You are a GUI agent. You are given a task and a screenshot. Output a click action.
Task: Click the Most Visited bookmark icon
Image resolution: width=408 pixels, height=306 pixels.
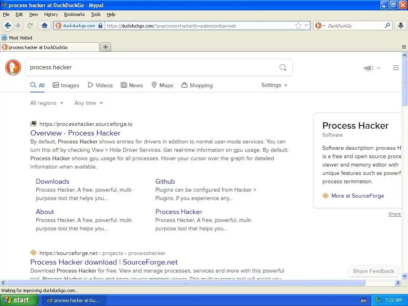point(4,37)
